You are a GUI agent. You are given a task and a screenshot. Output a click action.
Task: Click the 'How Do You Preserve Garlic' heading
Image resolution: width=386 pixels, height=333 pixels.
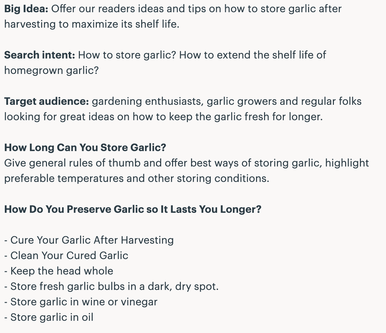click(133, 209)
